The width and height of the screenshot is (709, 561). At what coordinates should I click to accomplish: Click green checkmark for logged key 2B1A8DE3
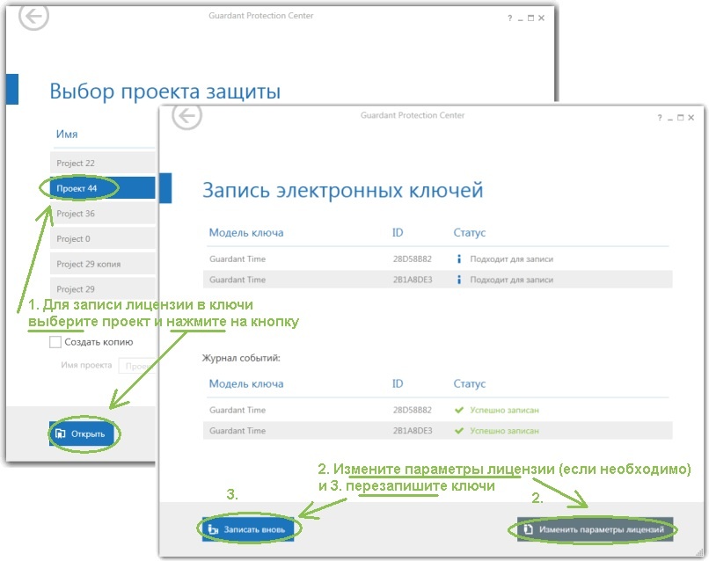tap(458, 431)
